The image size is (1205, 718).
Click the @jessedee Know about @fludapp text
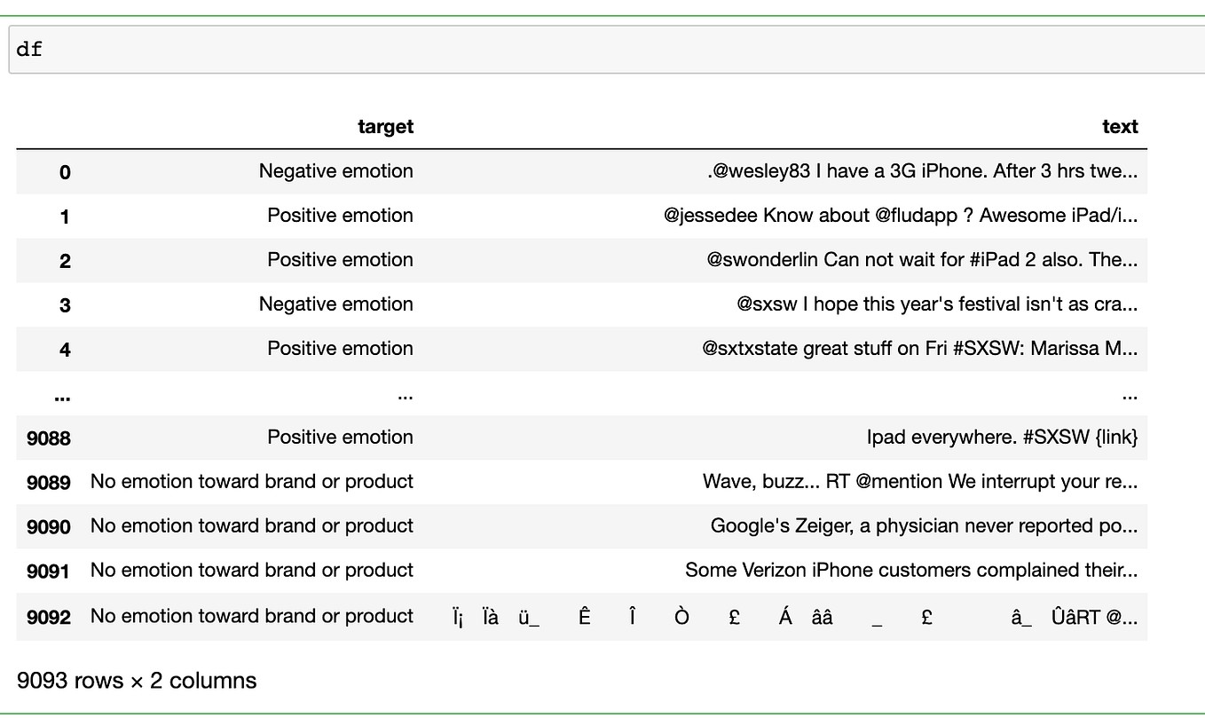[900, 216]
